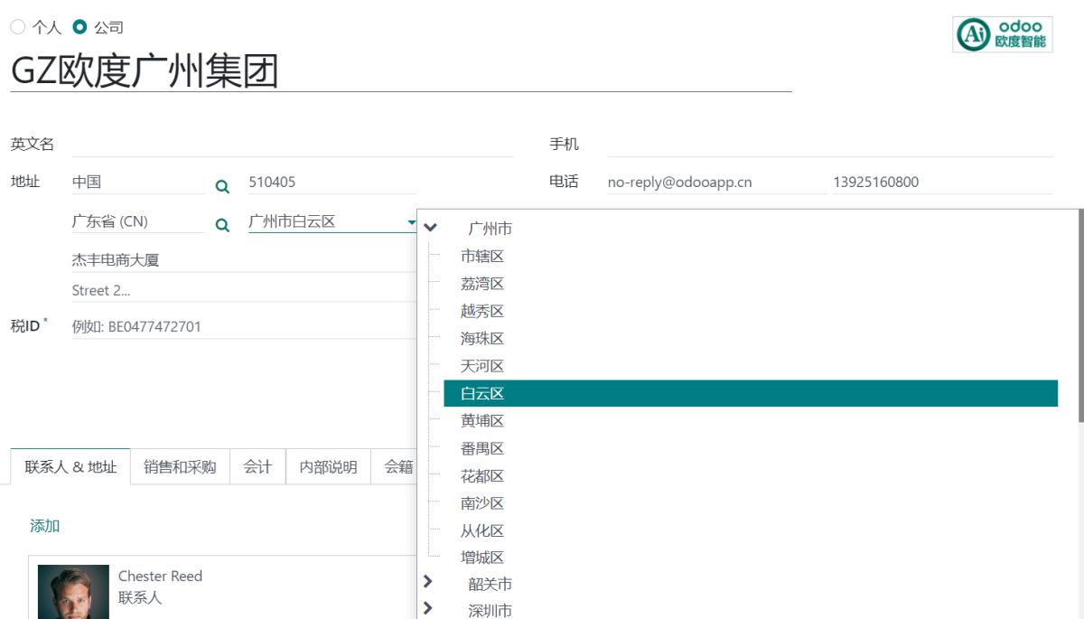Click Chester Reed's contact photo
The image size is (1084, 619).
[x=73, y=592]
